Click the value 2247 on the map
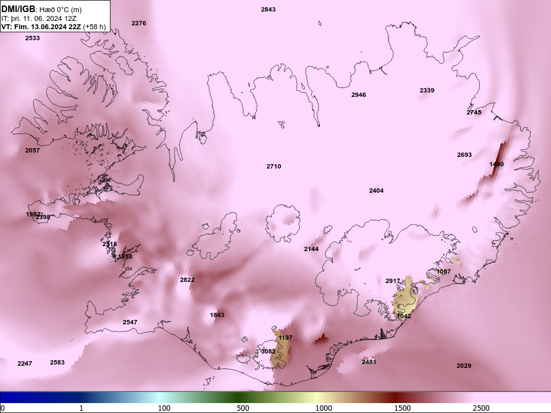 click(x=25, y=363)
